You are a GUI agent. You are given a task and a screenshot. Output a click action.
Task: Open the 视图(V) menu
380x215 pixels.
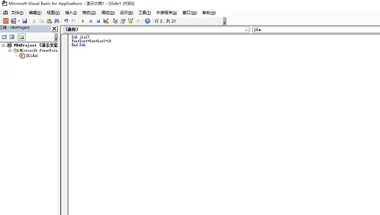pyautogui.click(x=53, y=12)
